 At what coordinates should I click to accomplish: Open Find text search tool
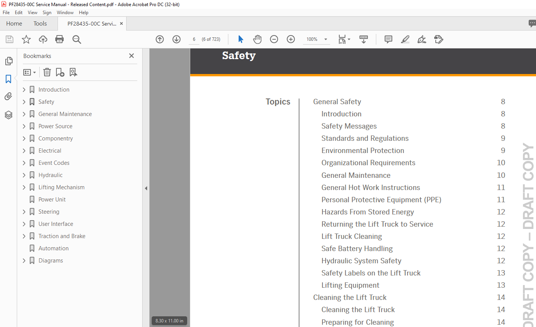(77, 39)
